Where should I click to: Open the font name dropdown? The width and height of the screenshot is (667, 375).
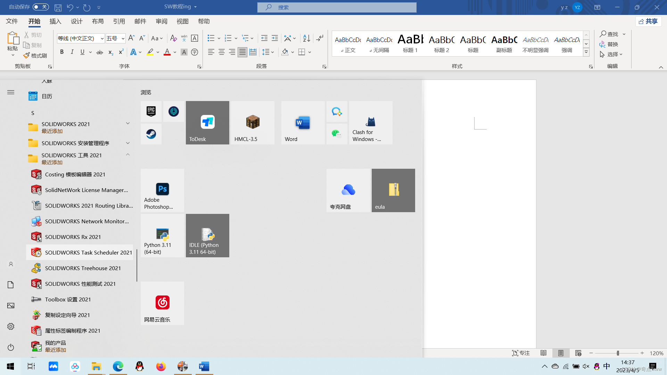(x=102, y=39)
